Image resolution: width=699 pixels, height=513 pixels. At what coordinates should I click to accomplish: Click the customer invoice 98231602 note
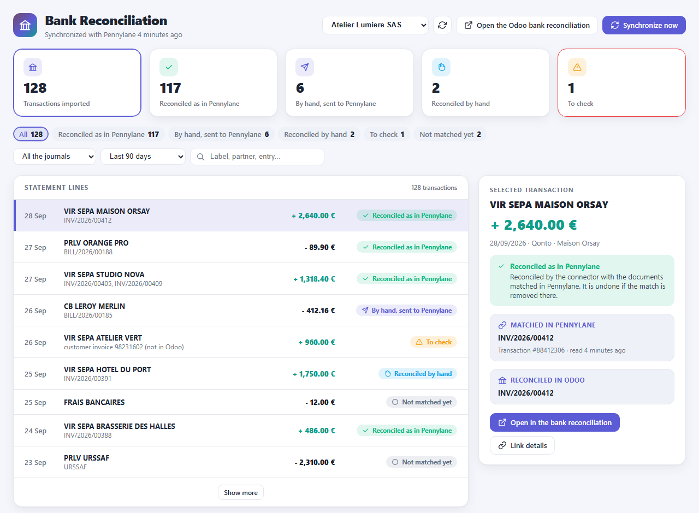coord(123,347)
